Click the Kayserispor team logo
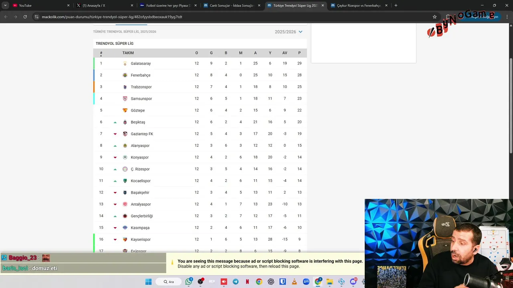The image size is (513, 288). [125, 239]
